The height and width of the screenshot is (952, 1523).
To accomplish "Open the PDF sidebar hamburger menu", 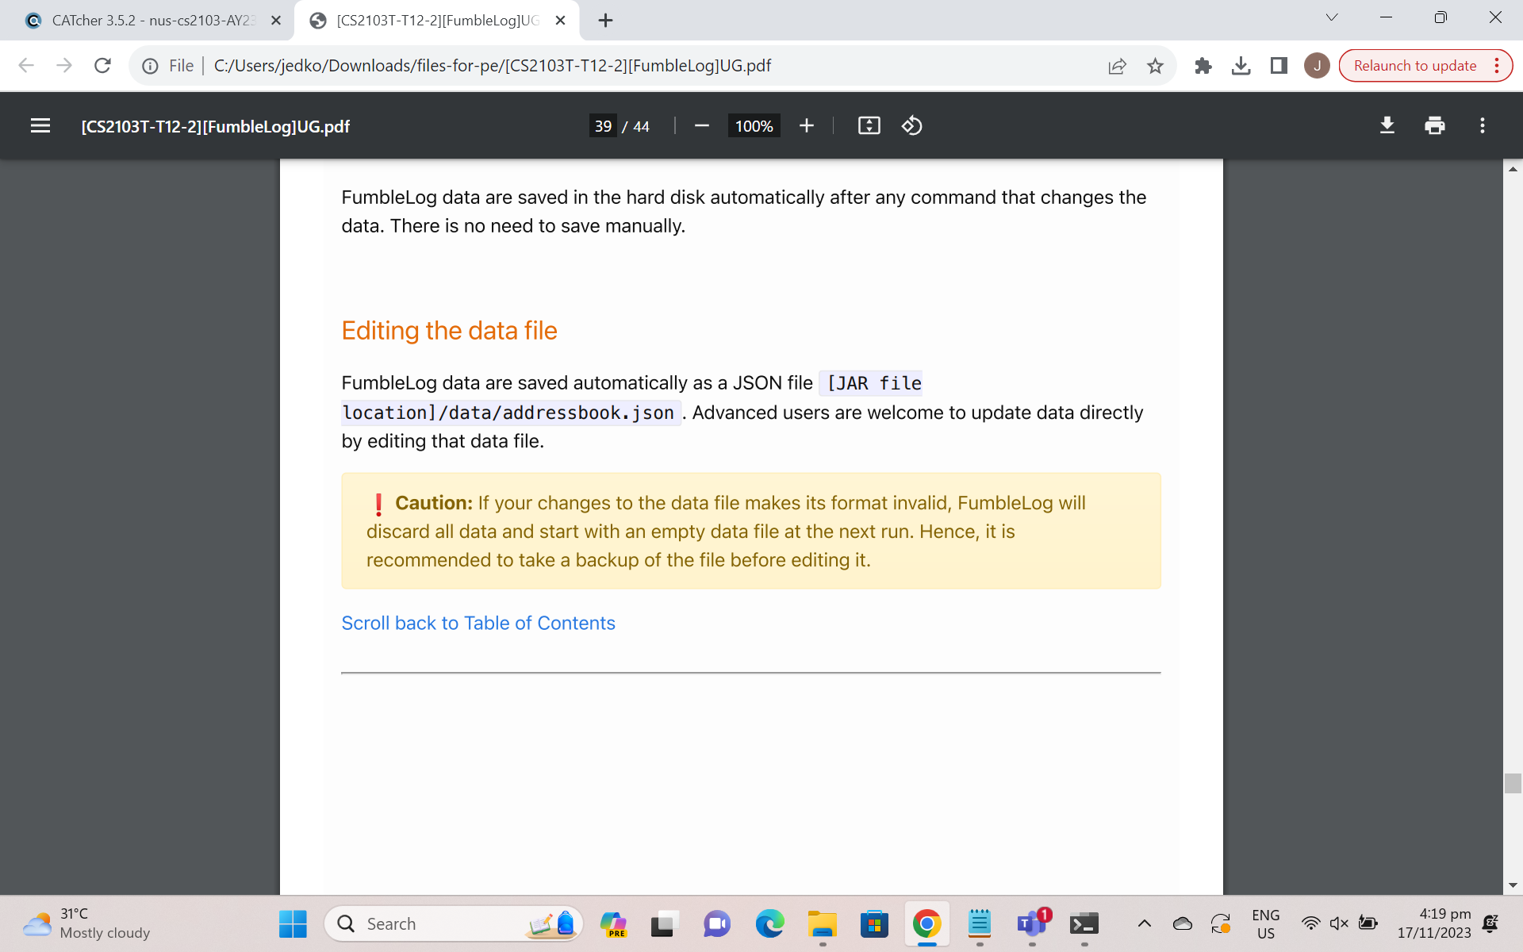I will pos(40,125).
